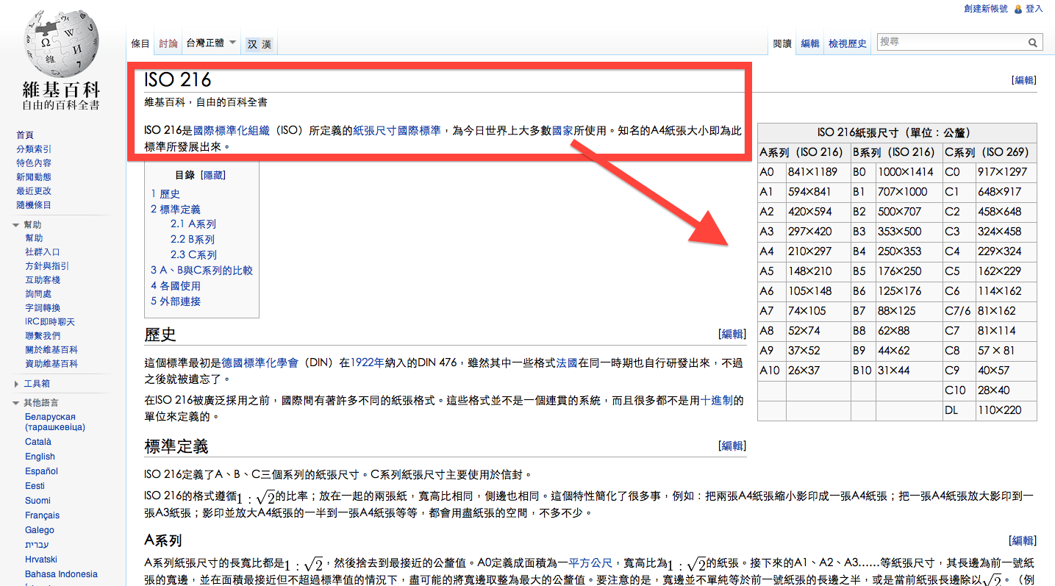Screen dimensions: 1055x586
Task: Open 資助維基百科 sidebar link
Action: click(x=51, y=364)
